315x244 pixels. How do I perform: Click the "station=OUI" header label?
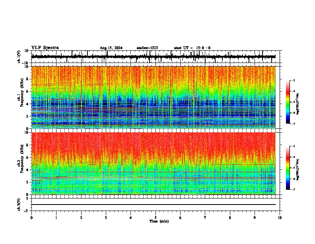coord(147,48)
